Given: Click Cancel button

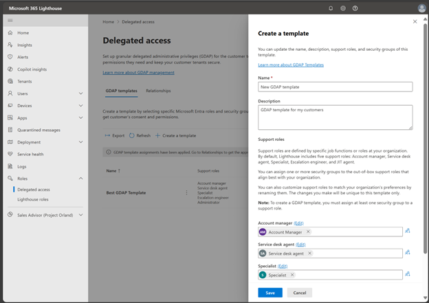Looking at the screenshot, I should tap(300, 293).
